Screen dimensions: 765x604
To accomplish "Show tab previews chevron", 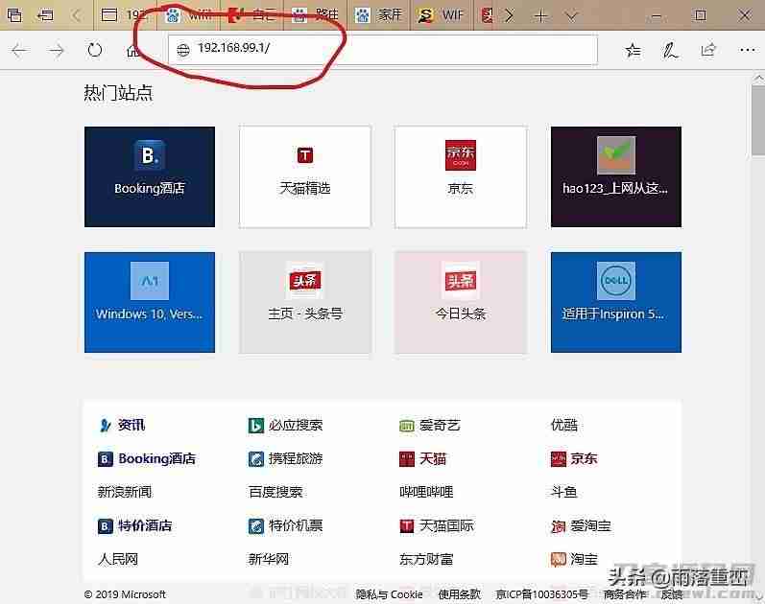I will 571,16.
